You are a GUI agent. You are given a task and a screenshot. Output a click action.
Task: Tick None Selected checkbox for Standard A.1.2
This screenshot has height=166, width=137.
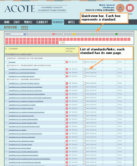(85, 73)
